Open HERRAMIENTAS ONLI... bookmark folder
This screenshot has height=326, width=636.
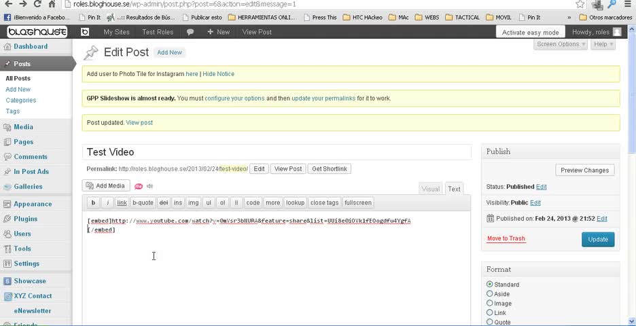(x=262, y=18)
